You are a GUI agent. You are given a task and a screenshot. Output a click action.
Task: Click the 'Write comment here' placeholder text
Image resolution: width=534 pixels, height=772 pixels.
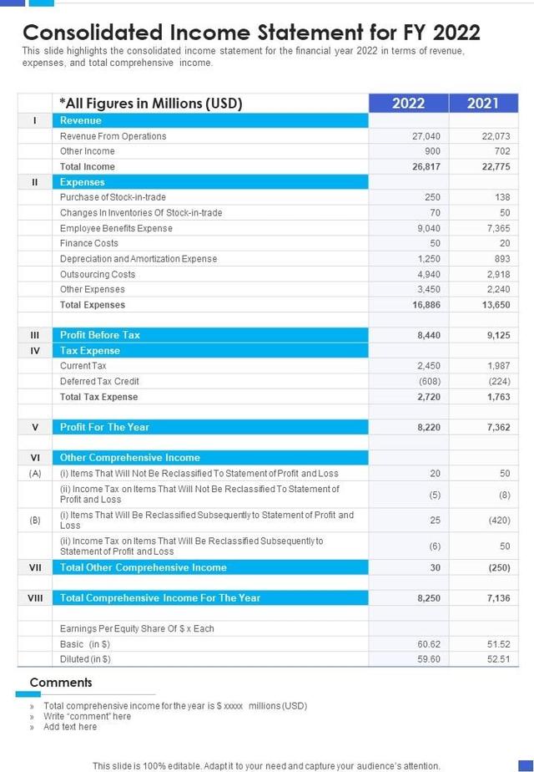point(88,716)
